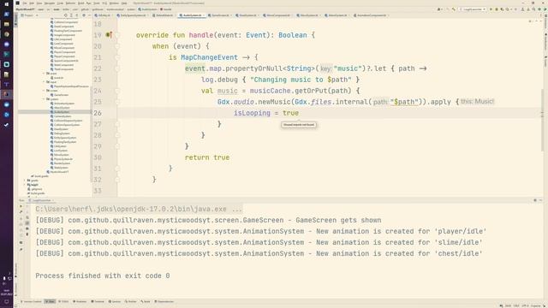Click the checkmark app icon in taskbar
Image resolution: width=548 pixels, height=308 pixels.
tap(6, 125)
